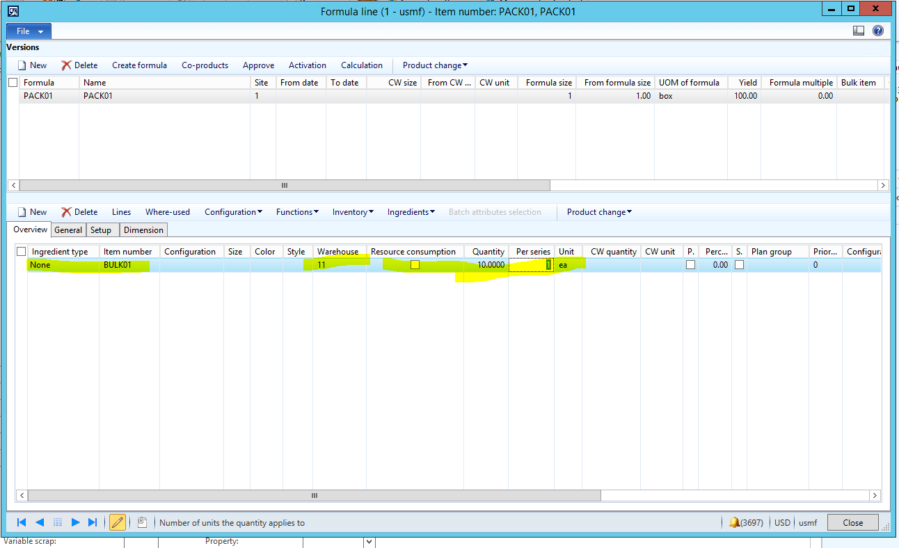Open the File dropdown menu

click(29, 31)
